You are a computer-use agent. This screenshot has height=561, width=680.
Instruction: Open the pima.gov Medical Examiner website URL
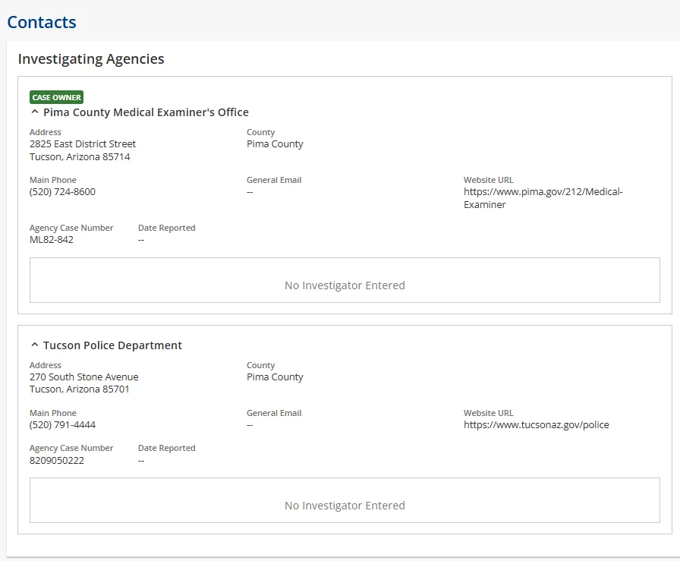[x=543, y=198]
